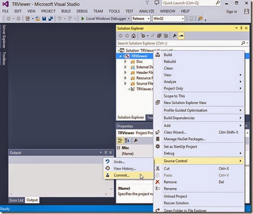The width and height of the screenshot is (253, 214).
Task: Open the Server Explorer side tab
Action: click(x=4, y=36)
